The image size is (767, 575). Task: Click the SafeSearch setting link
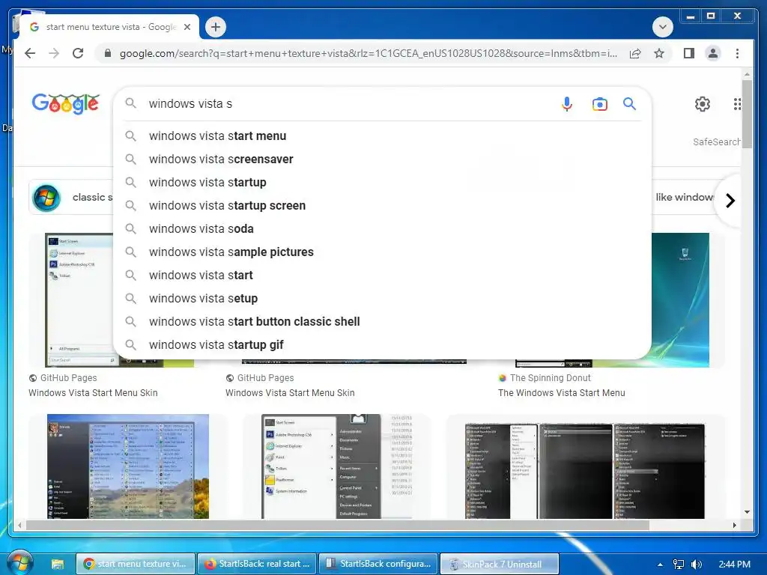[716, 142]
